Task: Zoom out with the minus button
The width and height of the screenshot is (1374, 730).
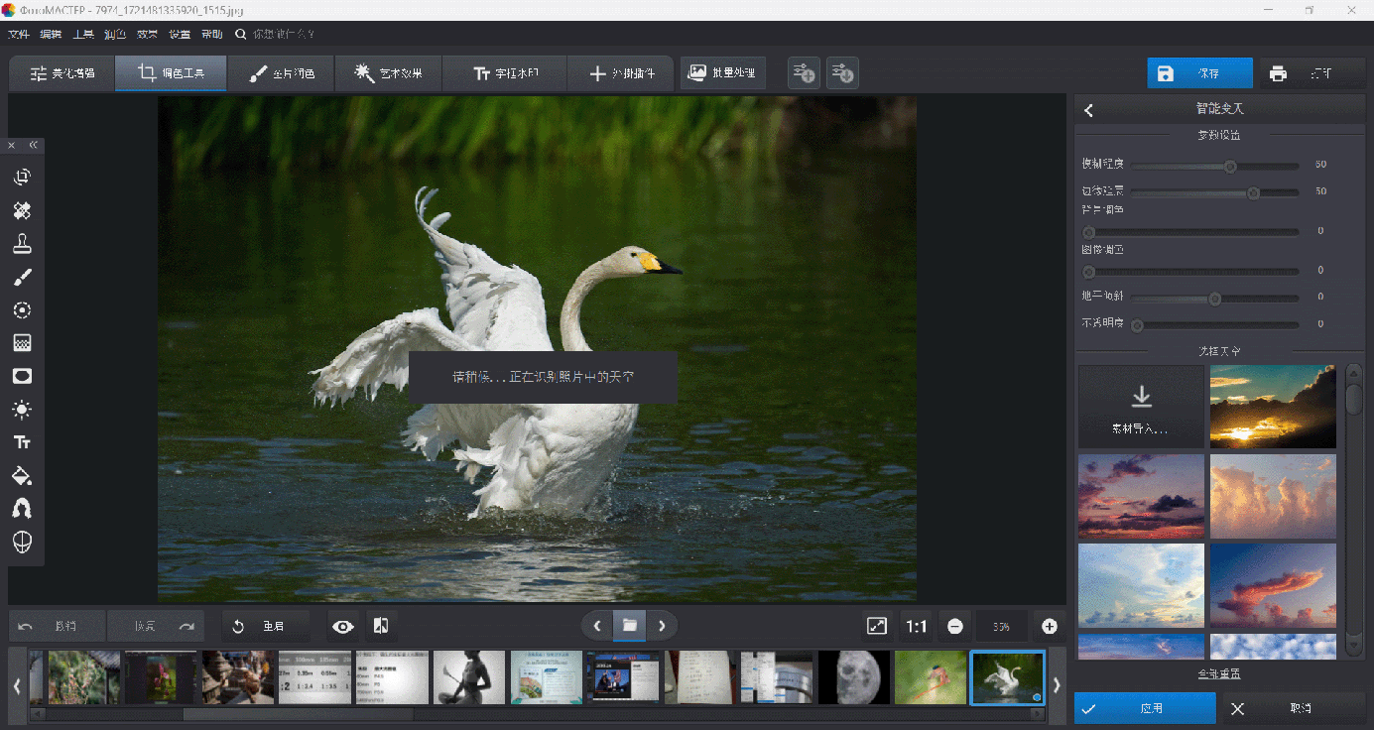Action: pos(954,627)
